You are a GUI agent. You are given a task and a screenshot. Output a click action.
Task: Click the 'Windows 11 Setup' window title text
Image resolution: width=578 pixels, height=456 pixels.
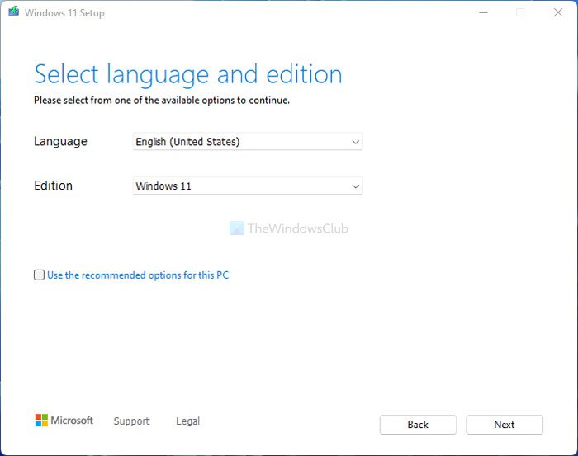pos(64,13)
